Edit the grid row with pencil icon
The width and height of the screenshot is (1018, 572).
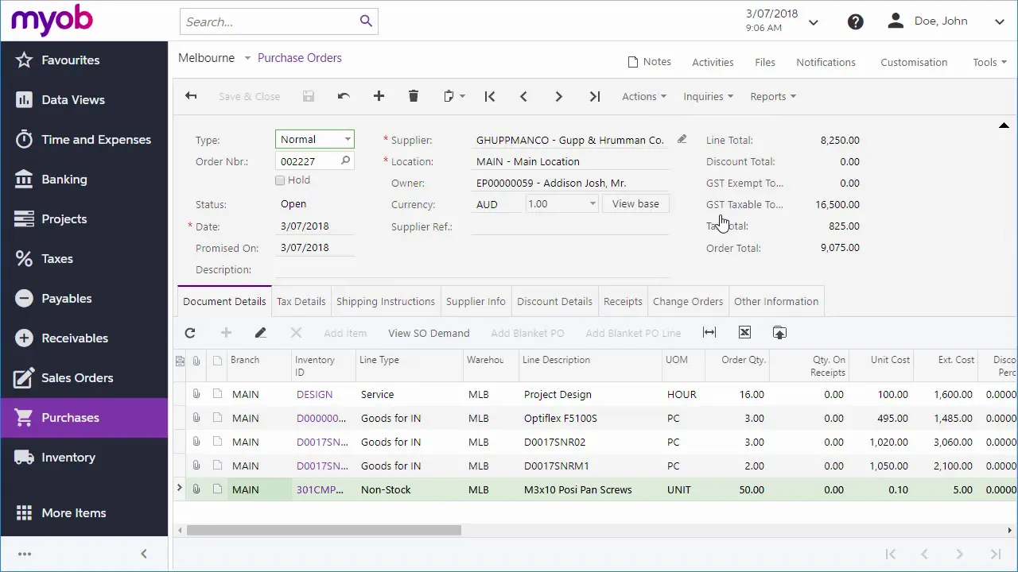point(260,333)
